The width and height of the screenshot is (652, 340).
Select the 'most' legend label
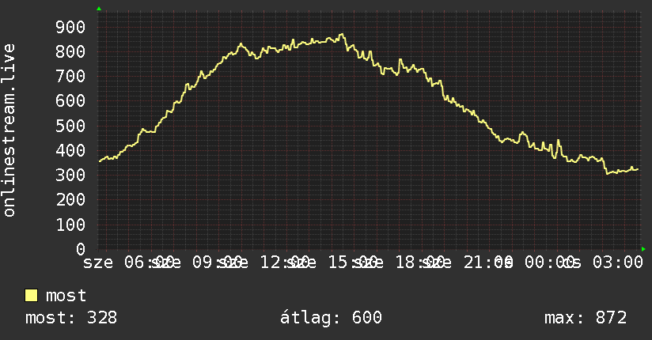66,296
